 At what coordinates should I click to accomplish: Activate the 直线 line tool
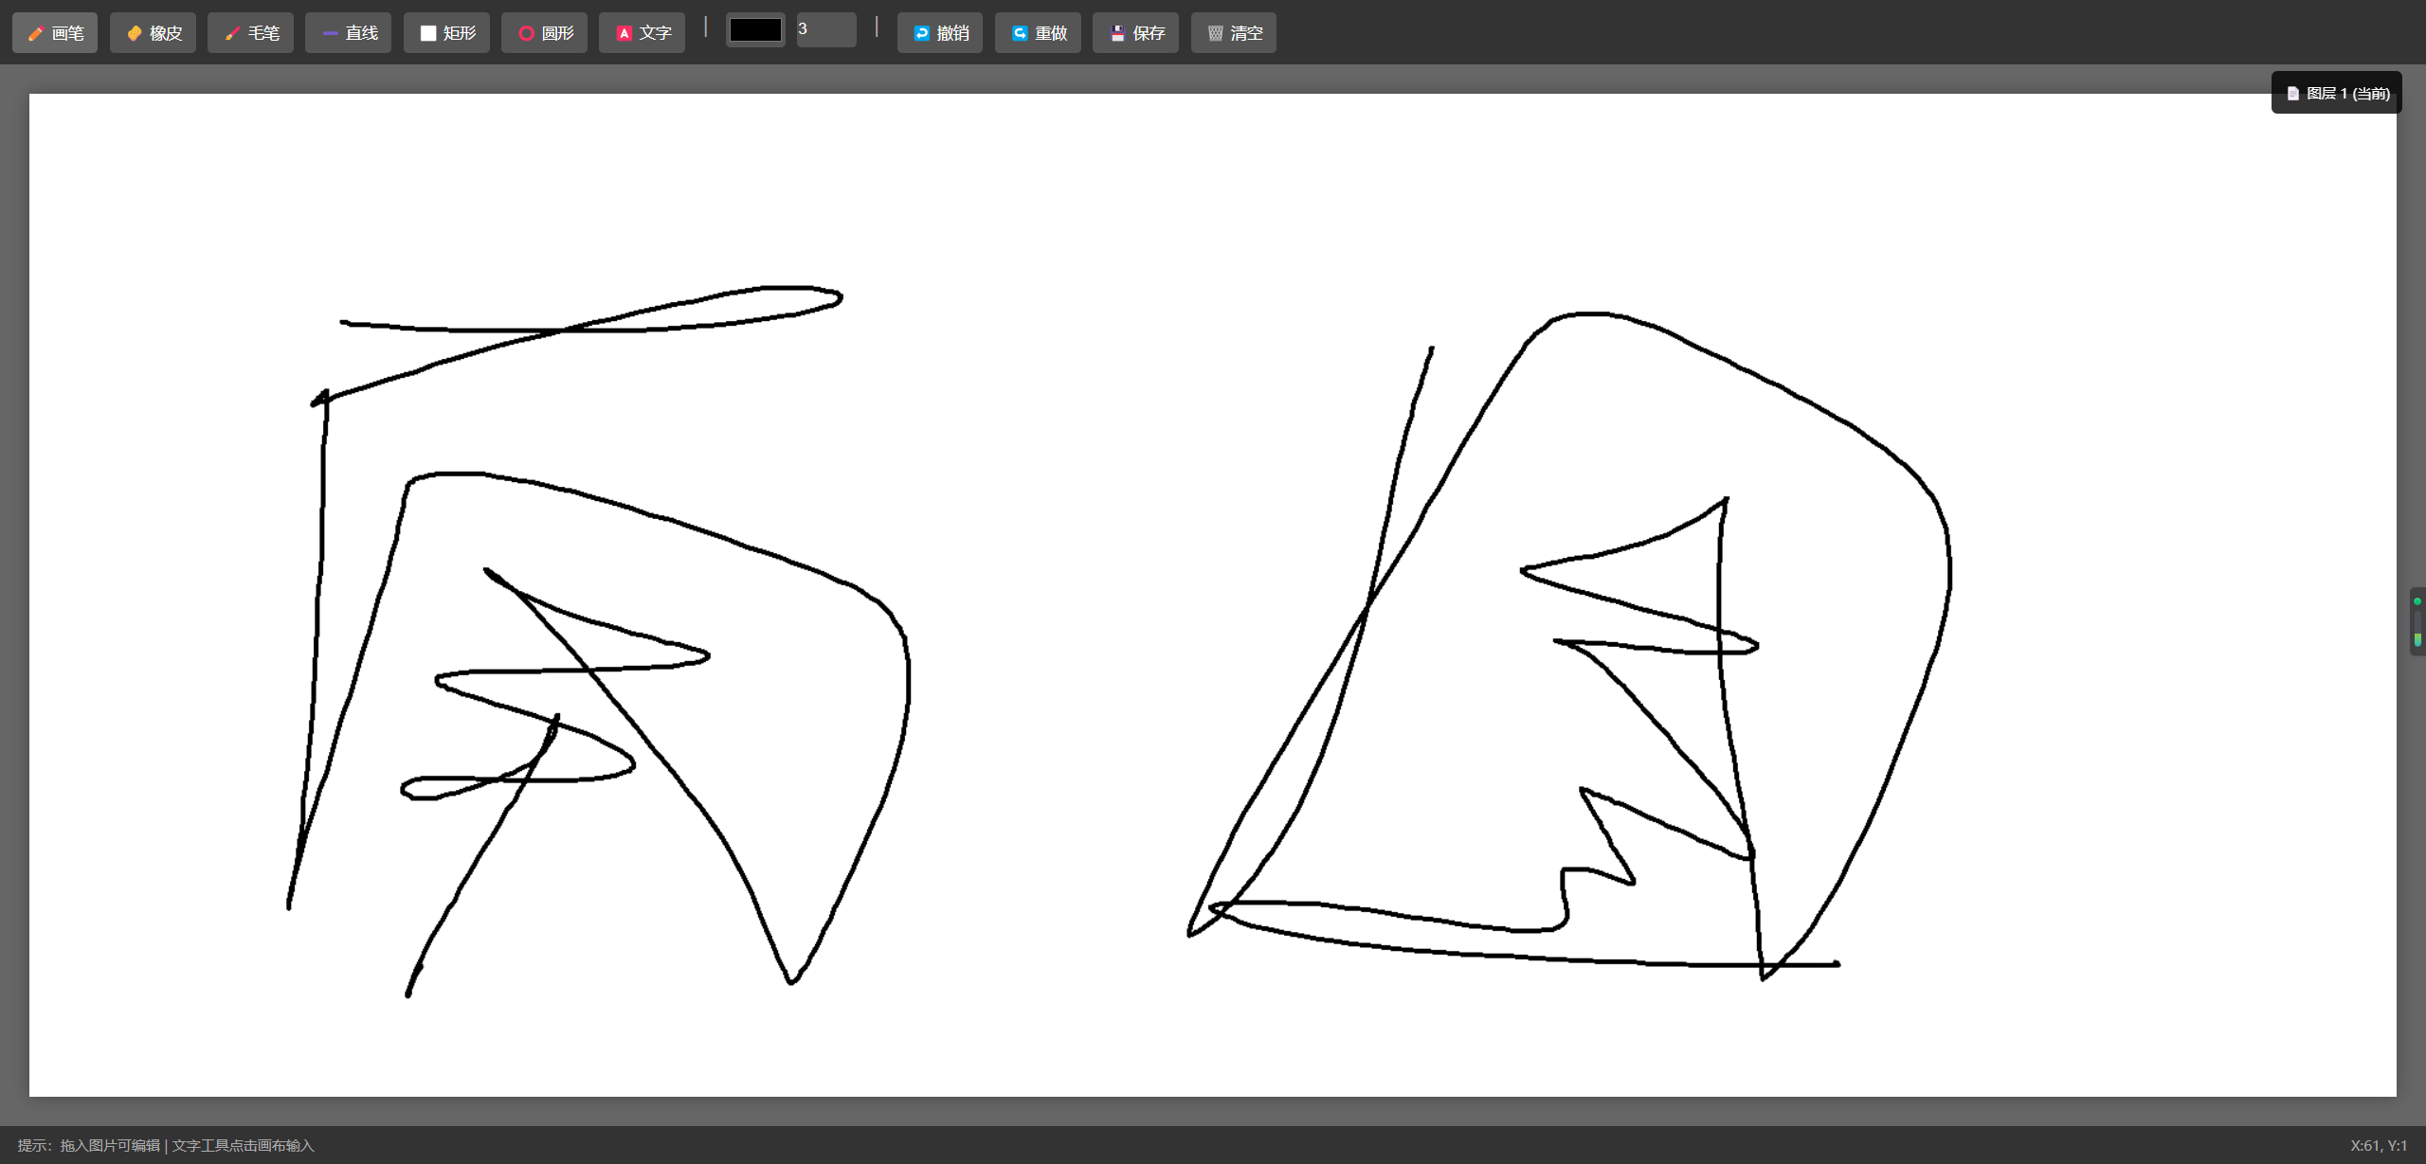(348, 33)
